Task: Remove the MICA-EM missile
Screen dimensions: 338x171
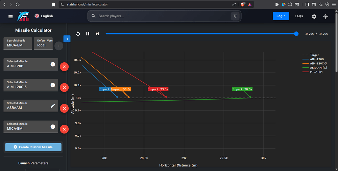Action: (64, 129)
